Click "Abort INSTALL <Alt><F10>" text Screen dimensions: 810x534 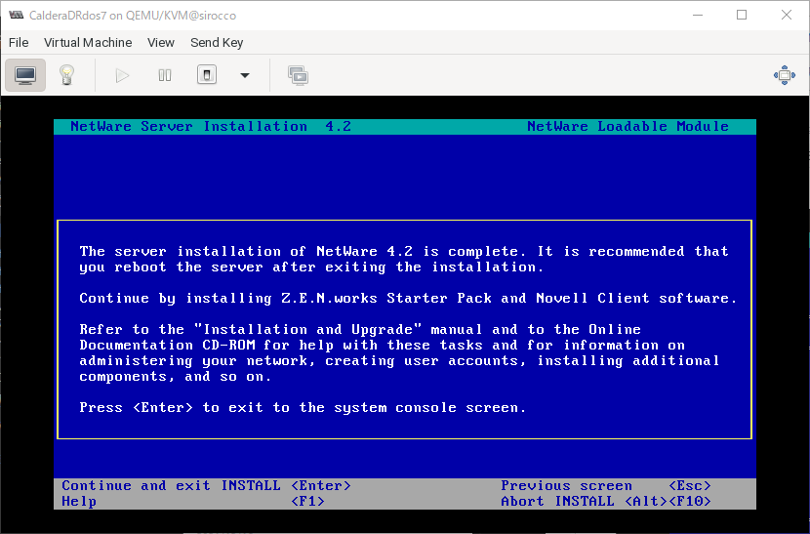pos(606,501)
